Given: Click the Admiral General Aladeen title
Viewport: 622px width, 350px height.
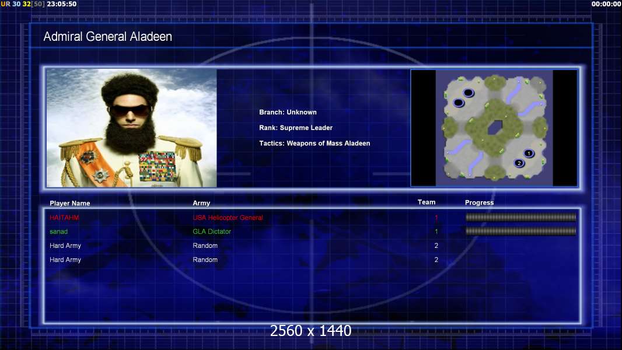Looking at the screenshot, I should coord(107,37).
